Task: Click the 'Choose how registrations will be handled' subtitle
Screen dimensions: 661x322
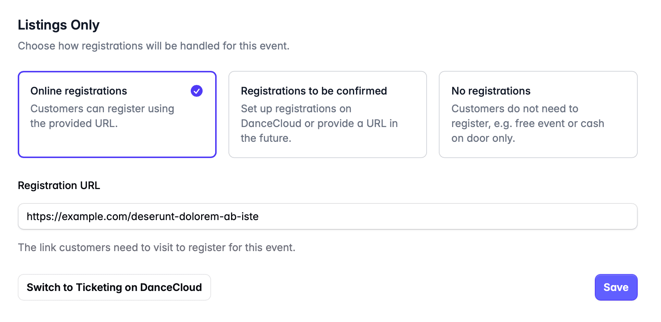Action: 154,46
